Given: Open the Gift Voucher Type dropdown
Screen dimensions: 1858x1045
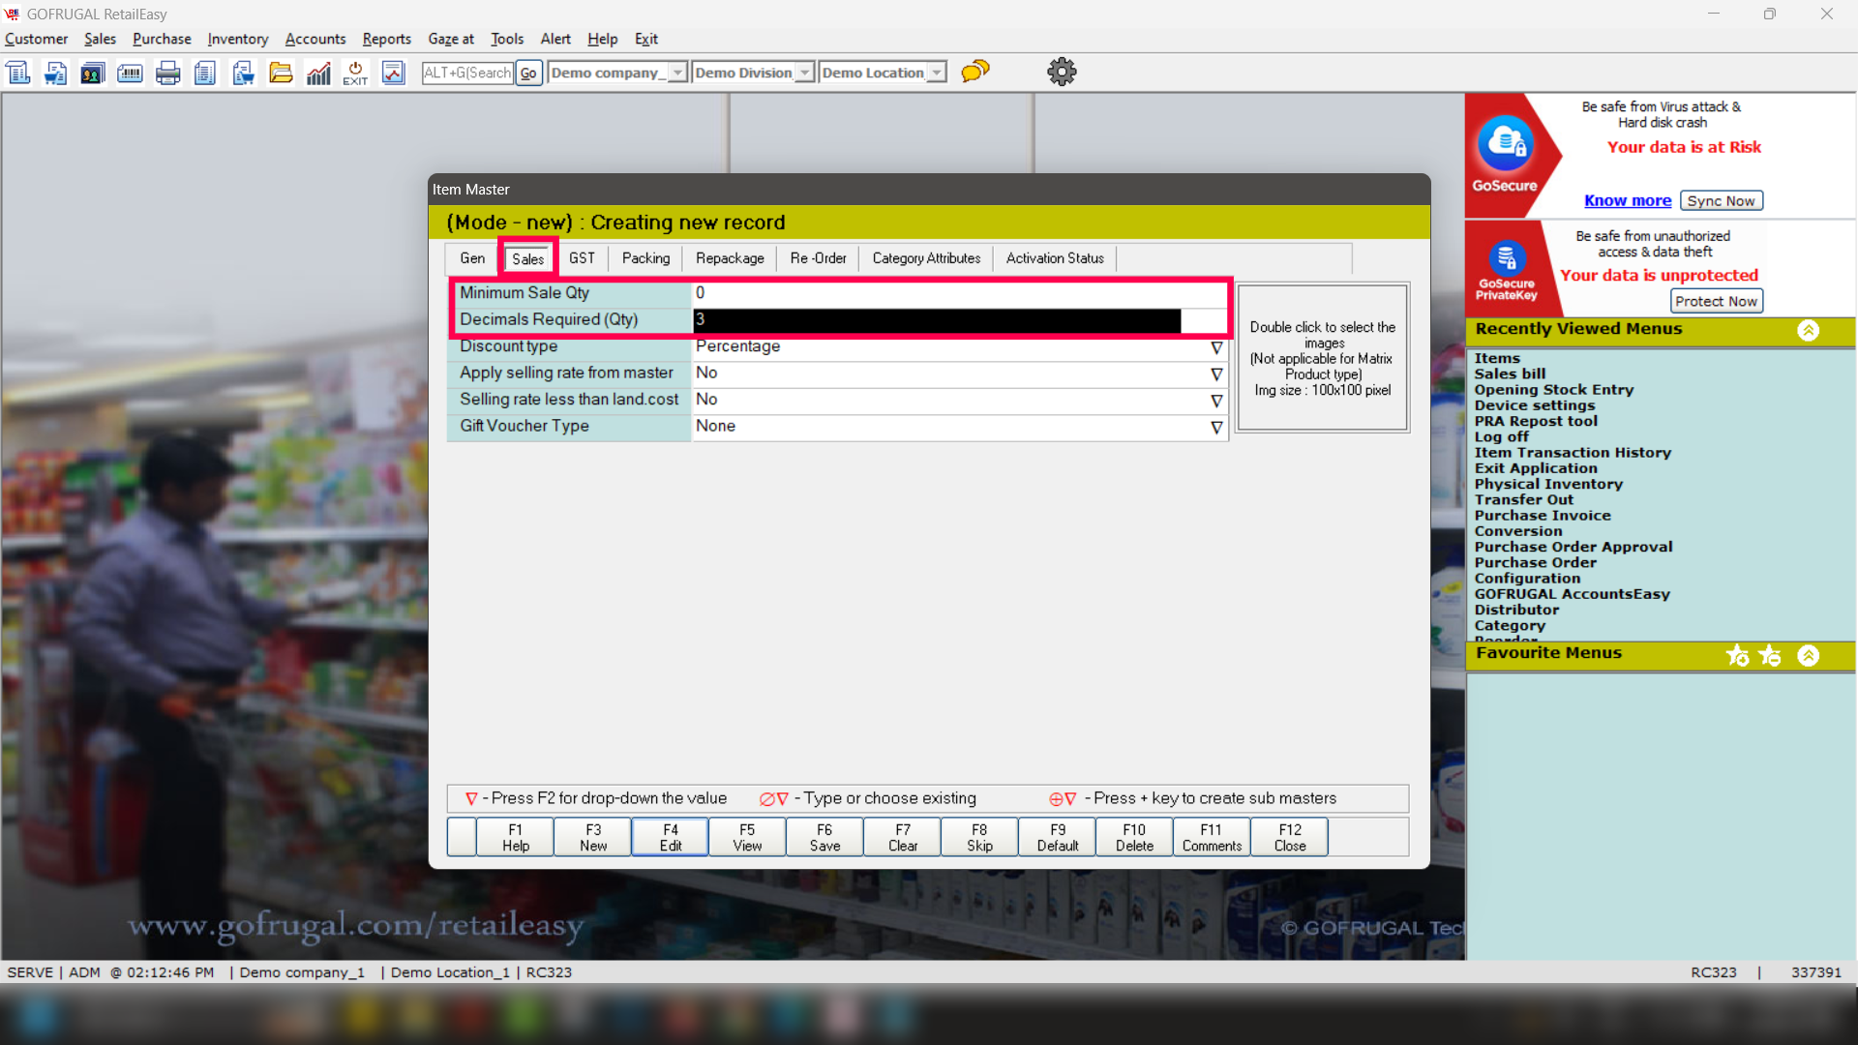Looking at the screenshot, I should pos(1216,427).
